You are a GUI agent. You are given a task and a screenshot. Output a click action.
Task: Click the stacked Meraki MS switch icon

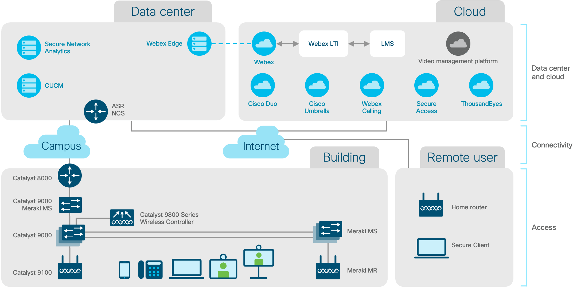tap(328, 232)
